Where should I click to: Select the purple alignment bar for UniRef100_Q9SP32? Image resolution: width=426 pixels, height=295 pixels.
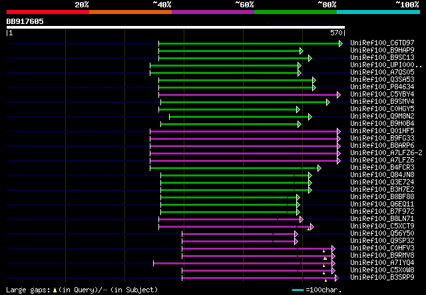[238, 242]
